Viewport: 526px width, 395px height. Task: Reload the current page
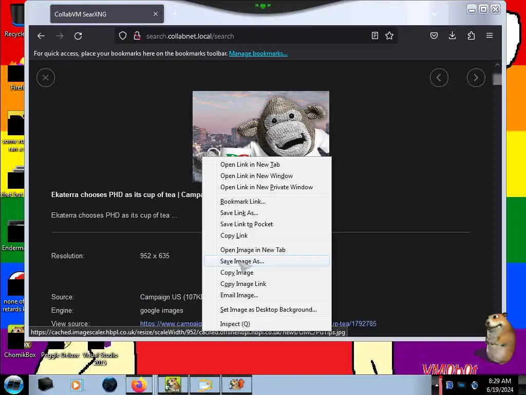(78, 36)
